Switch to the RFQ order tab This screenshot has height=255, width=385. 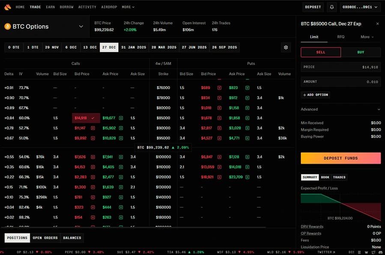point(340,37)
